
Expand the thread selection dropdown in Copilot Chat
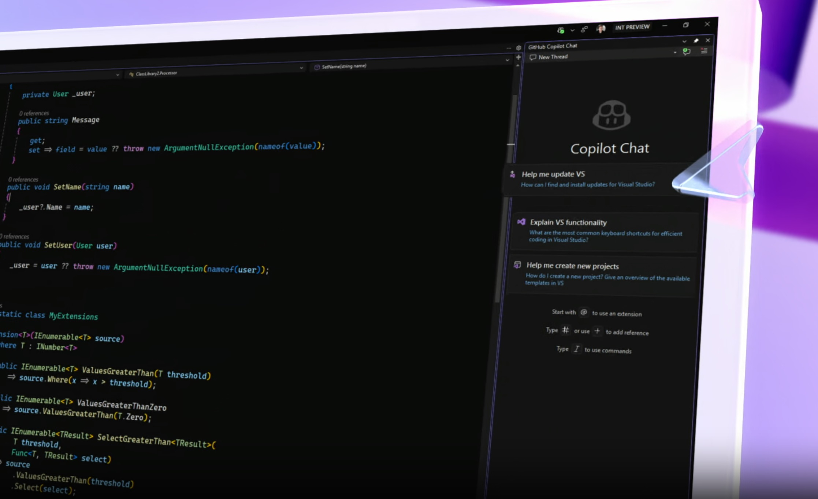click(676, 53)
